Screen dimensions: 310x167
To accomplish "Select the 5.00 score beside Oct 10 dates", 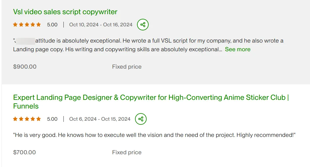I will click(x=52, y=25).
